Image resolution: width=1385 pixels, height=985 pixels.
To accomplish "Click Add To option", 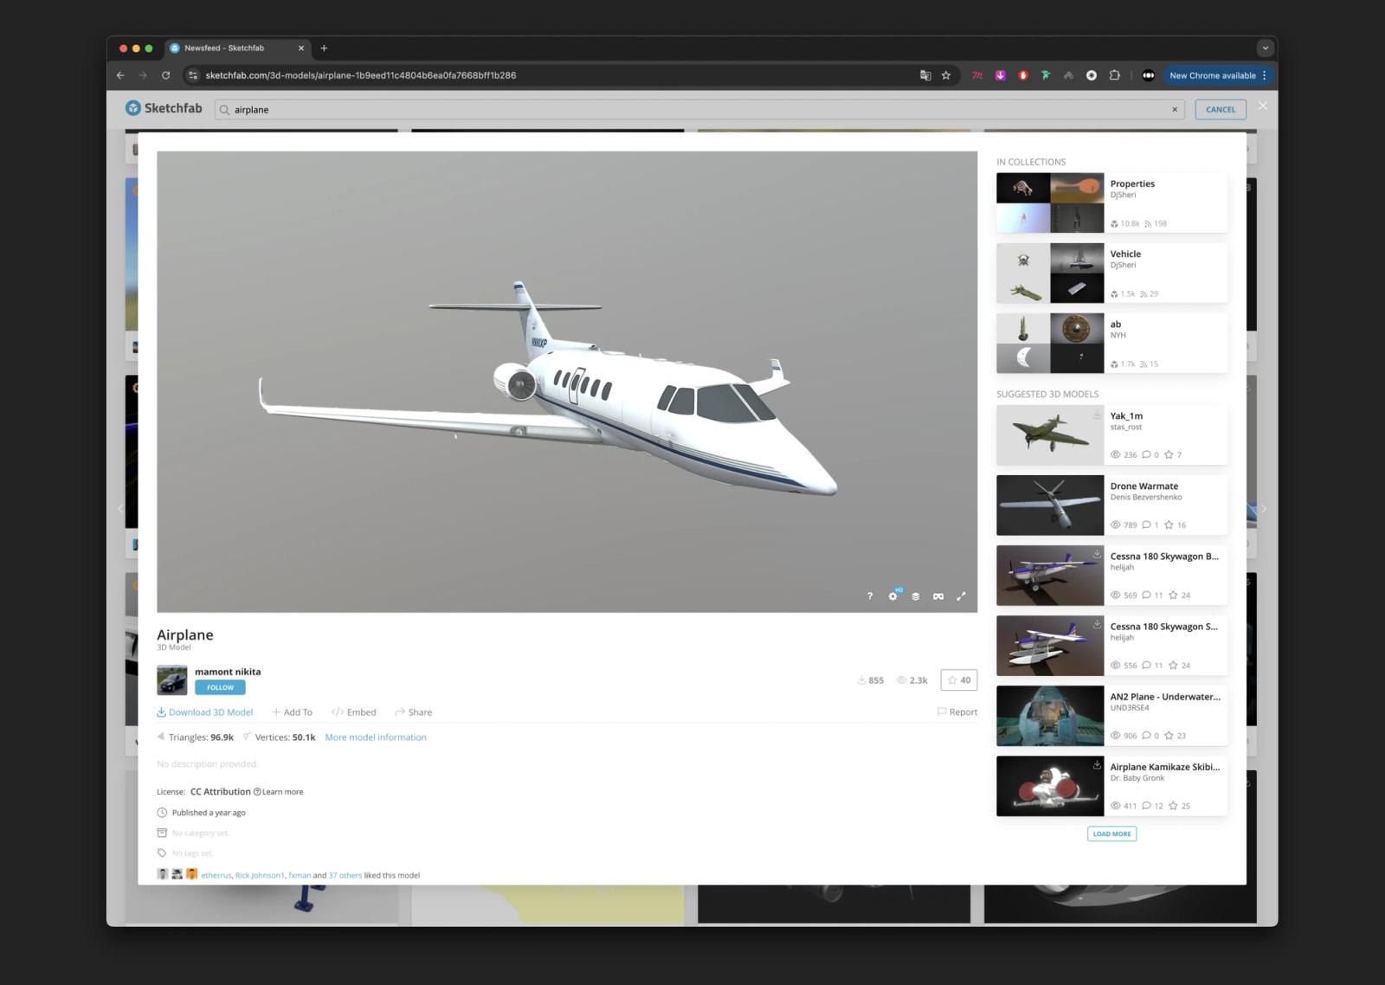I will 292,712.
